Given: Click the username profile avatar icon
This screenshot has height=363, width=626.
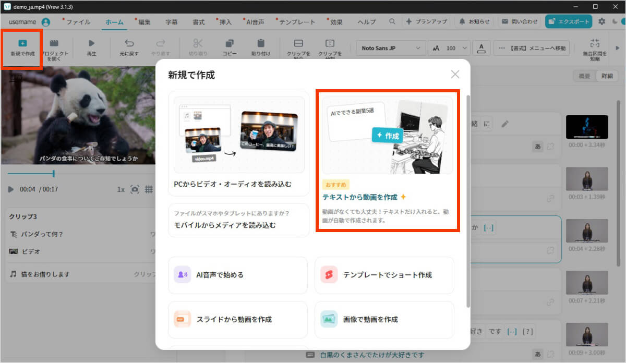Looking at the screenshot, I should tap(46, 22).
